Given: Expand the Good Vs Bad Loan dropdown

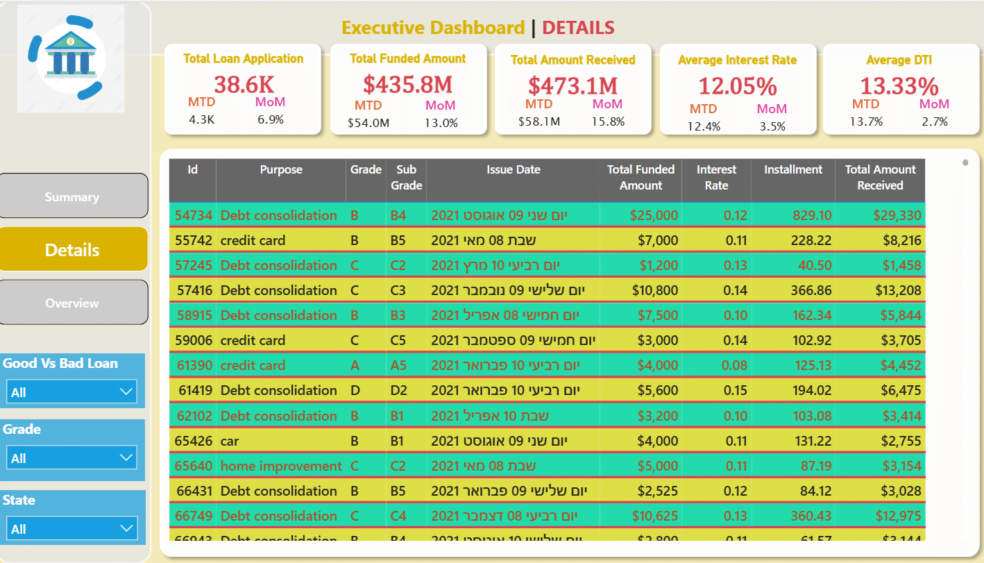Looking at the screenshot, I should click(72, 392).
